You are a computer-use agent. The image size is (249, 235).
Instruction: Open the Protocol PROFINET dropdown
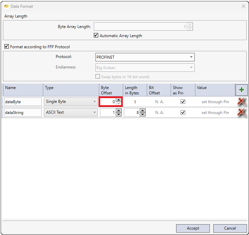[145, 57]
